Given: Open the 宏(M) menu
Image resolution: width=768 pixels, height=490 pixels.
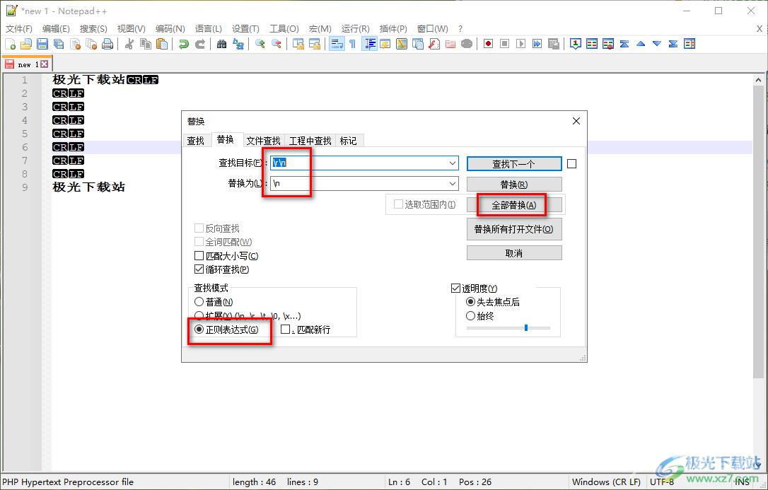Looking at the screenshot, I should [x=320, y=29].
